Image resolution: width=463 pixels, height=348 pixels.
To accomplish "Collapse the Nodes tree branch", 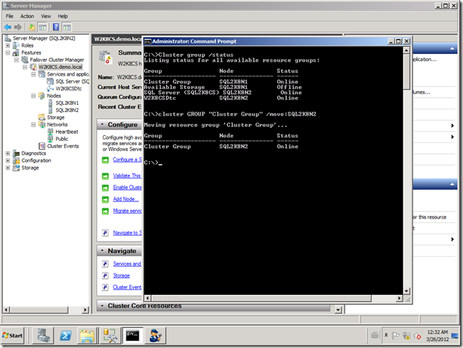I will pyautogui.click(x=34, y=96).
